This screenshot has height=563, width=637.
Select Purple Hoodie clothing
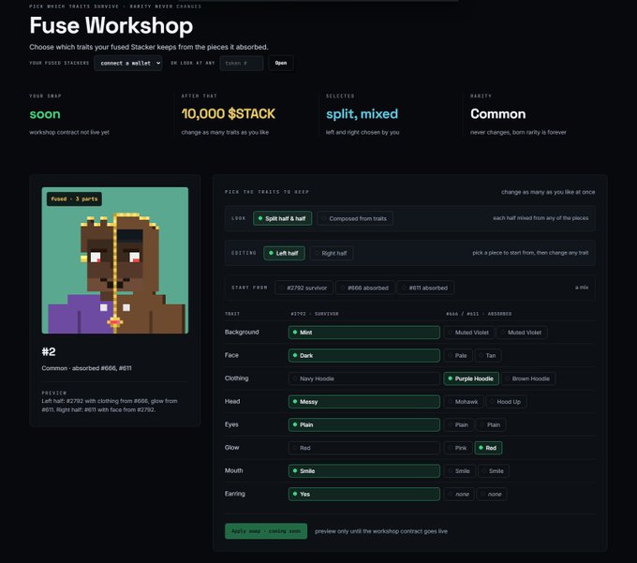pos(471,378)
